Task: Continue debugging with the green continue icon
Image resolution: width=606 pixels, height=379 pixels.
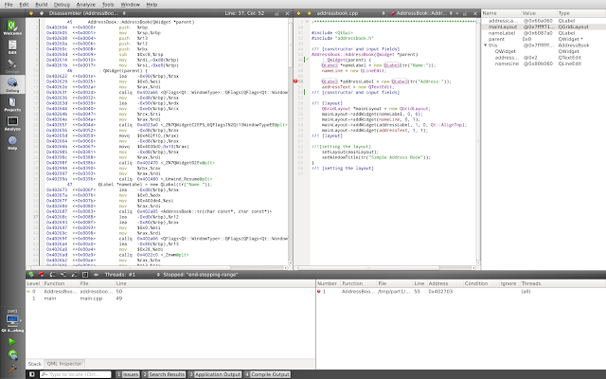Action: point(31,275)
